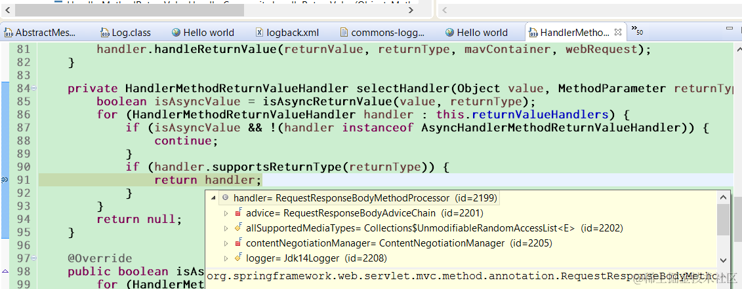Click the advice field icon

coord(239,212)
